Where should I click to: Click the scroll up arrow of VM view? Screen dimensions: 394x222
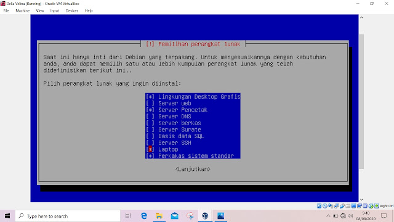[x=361, y=17]
